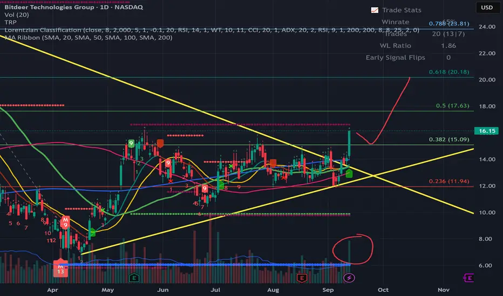
Task: Click the 20.00 price axis label
Action: [487, 80]
